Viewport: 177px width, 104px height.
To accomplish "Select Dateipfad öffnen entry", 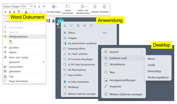I will [x=77, y=49].
